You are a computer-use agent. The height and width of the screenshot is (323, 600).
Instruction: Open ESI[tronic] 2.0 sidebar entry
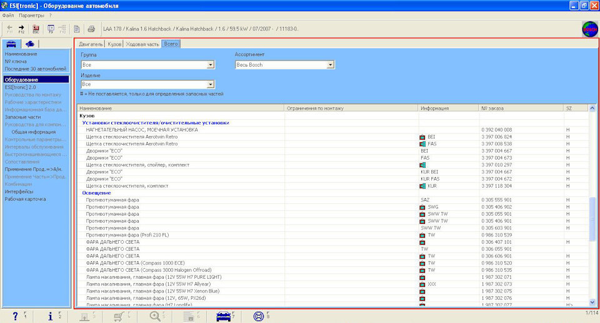20,87
